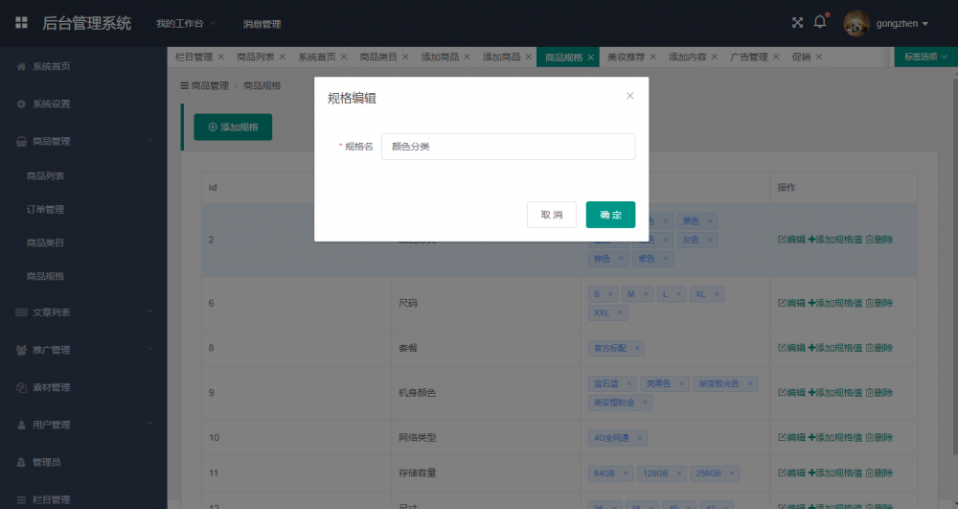Close the 促销 tab
This screenshot has width=958, height=509.
click(x=819, y=57)
